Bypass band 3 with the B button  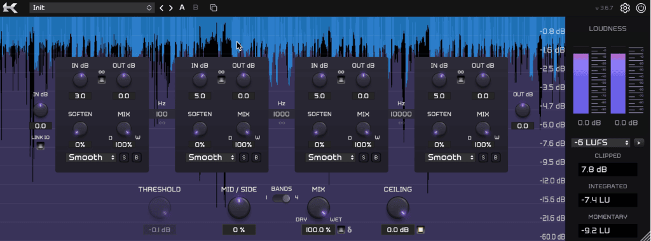(376, 157)
